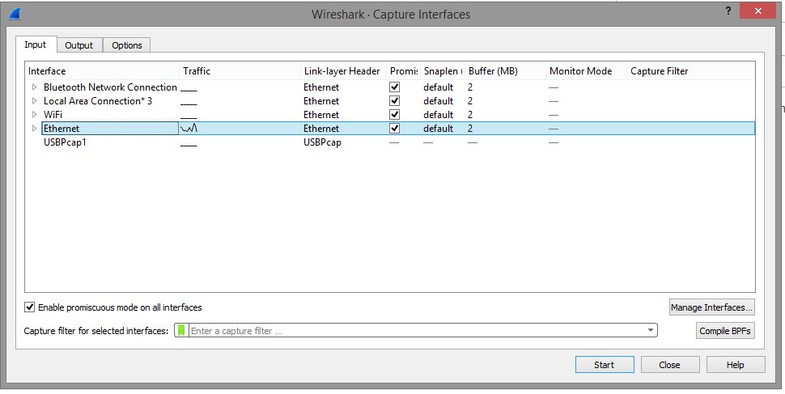Click the Wireshark shark fin title icon
This screenshot has height=394, width=785.
click(x=15, y=14)
